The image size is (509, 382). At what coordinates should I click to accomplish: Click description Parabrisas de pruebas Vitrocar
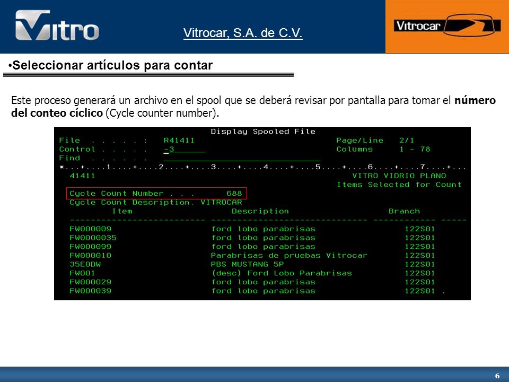pos(289,256)
